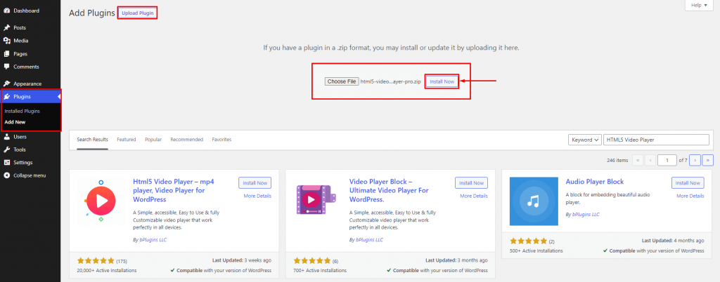The height and width of the screenshot is (282, 720).
Task: Click the Upload Plugin button
Action: pyautogui.click(x=137, y=13)
